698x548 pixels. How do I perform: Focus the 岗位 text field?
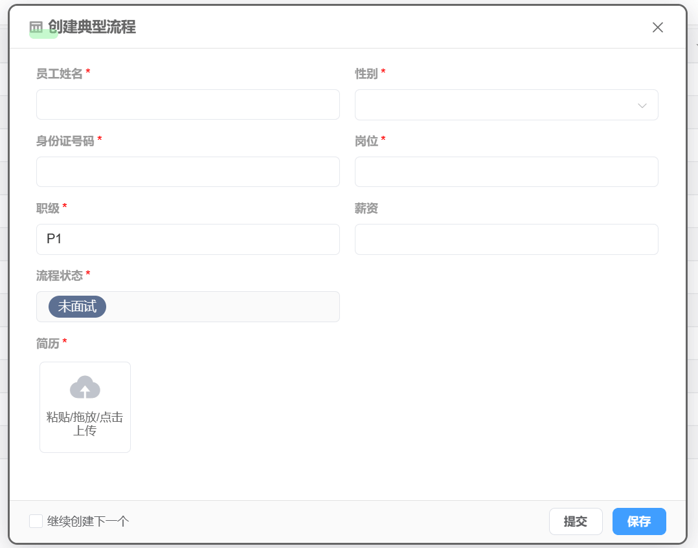pyautogui.click(x=506, y=172)
